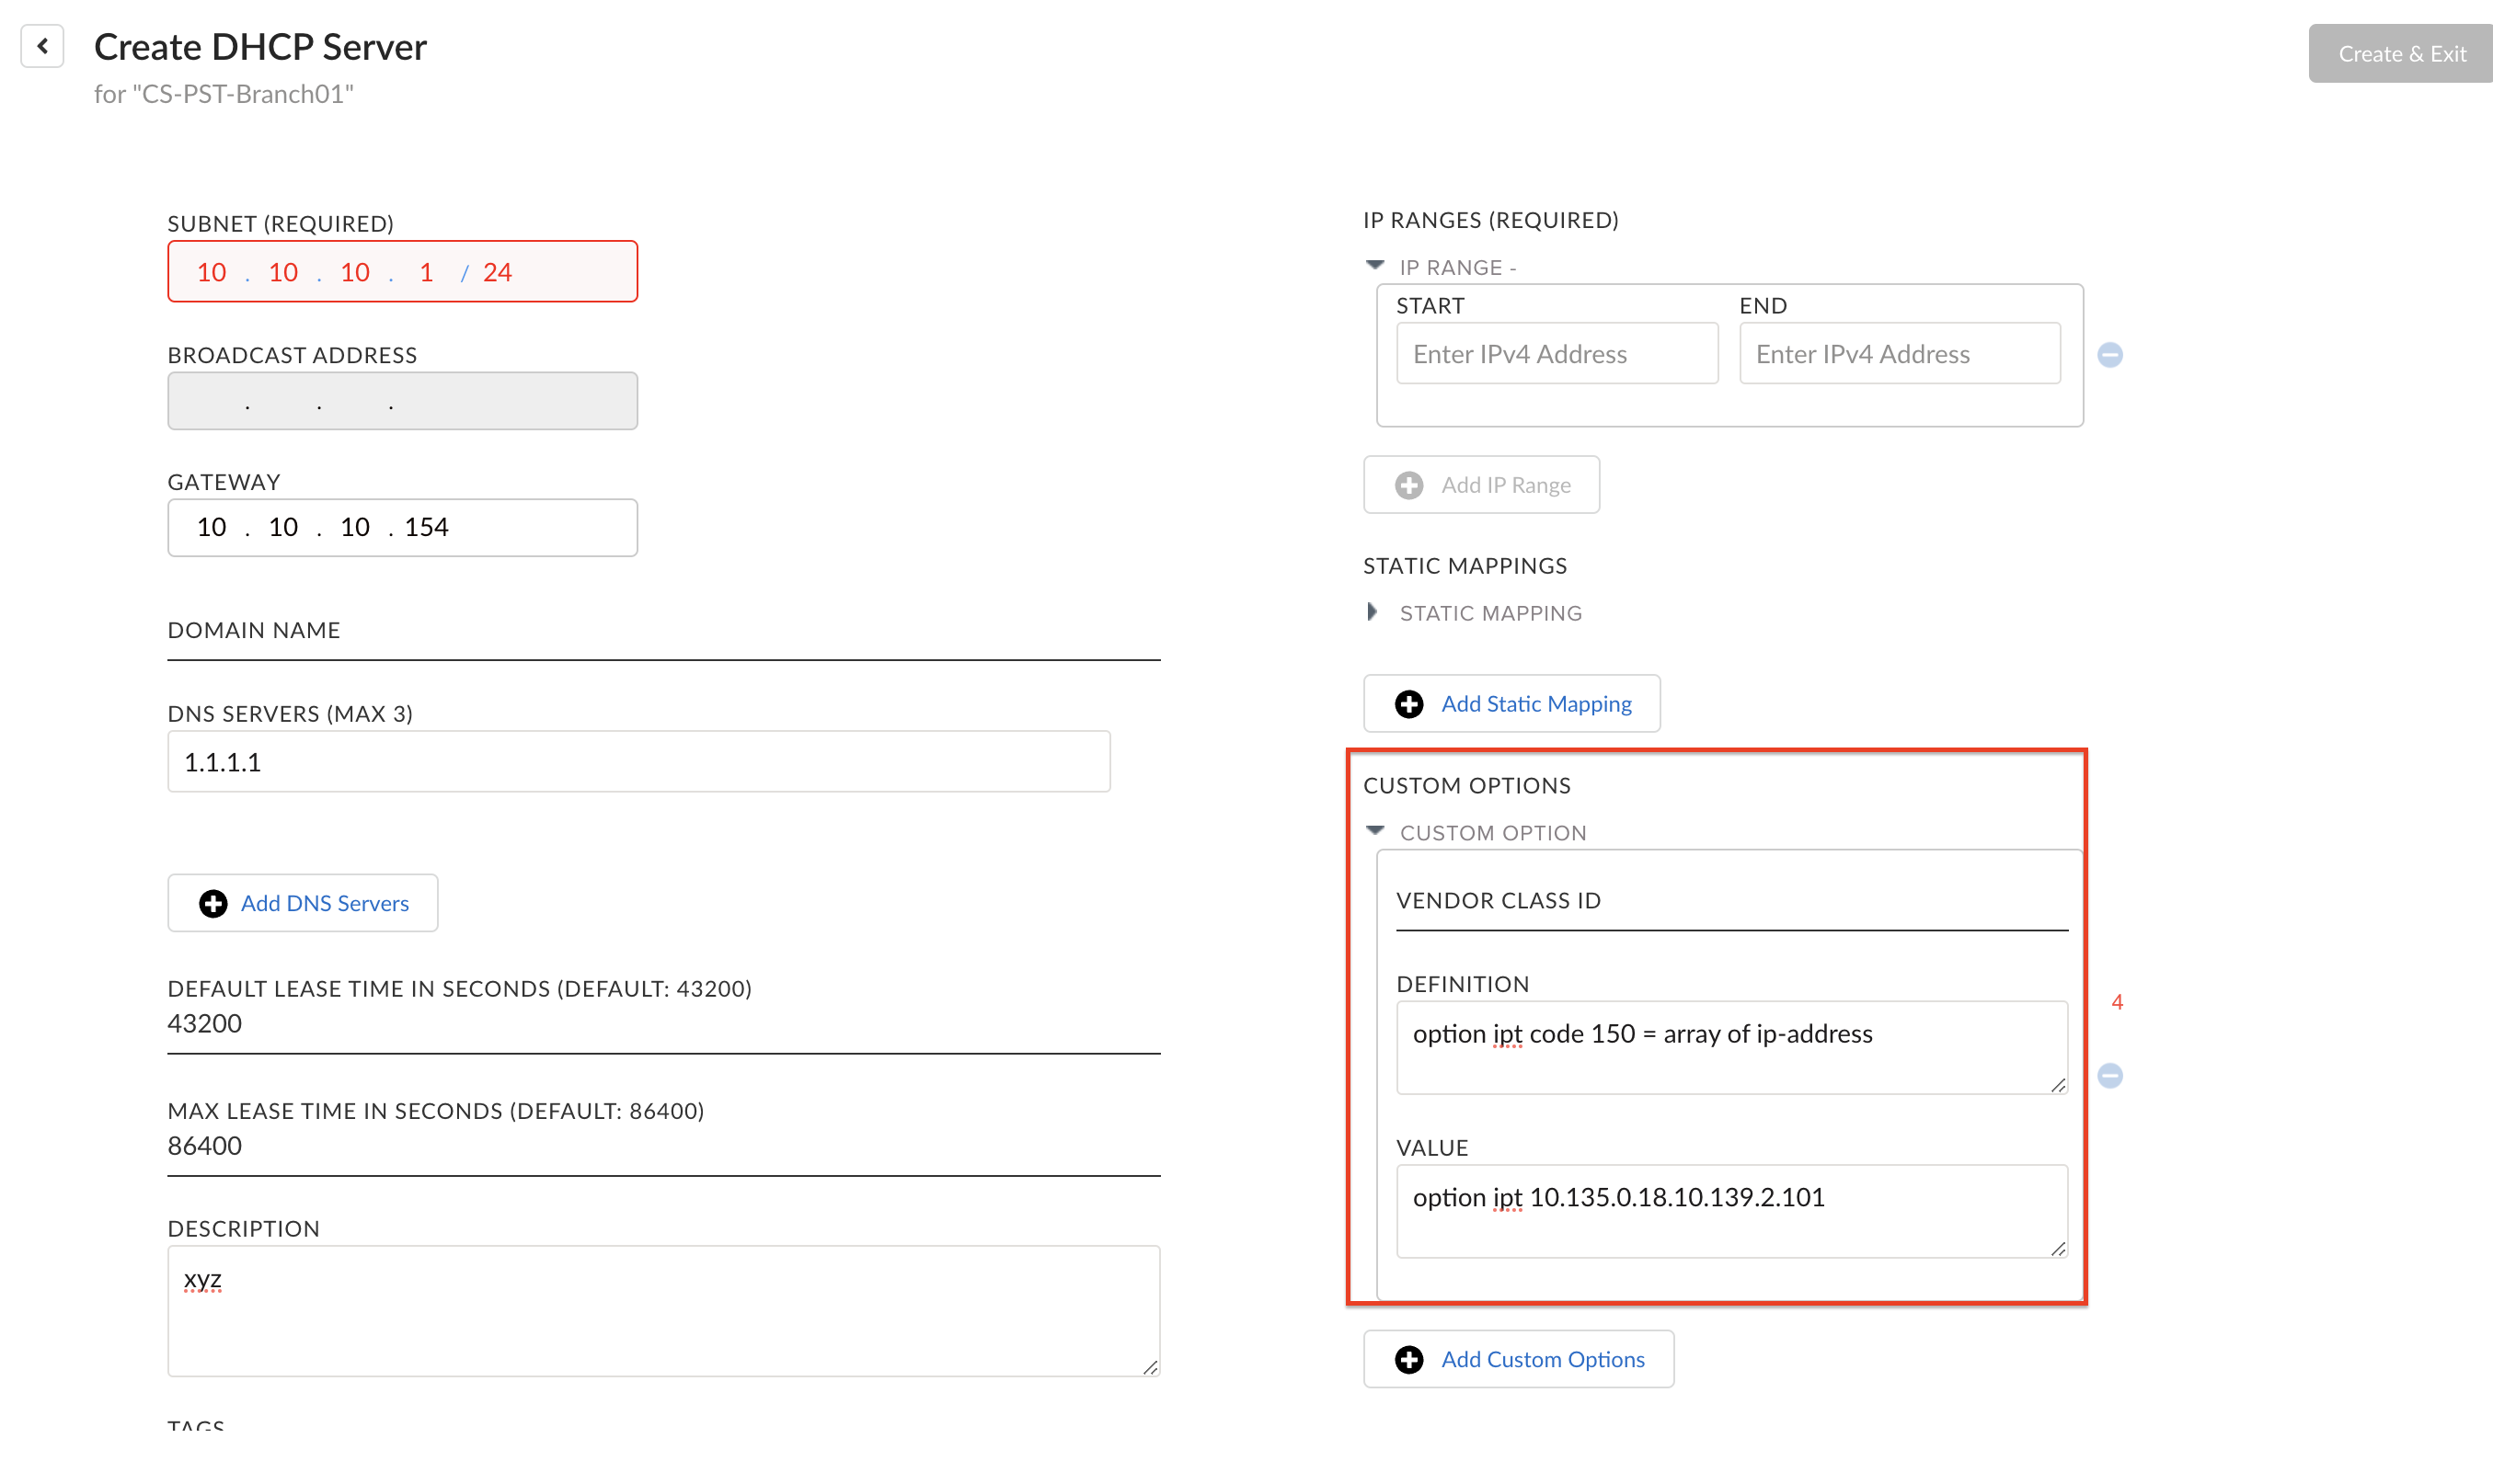Click the plus icon on Add IP Range

pos(1408,485)
